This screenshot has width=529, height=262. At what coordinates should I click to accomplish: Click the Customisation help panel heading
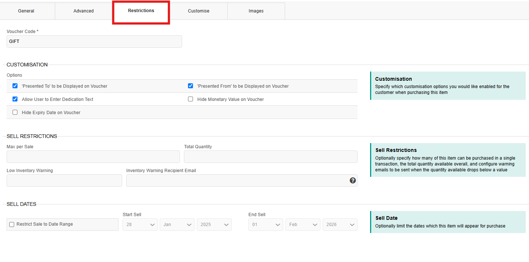[x=394, y=79]
